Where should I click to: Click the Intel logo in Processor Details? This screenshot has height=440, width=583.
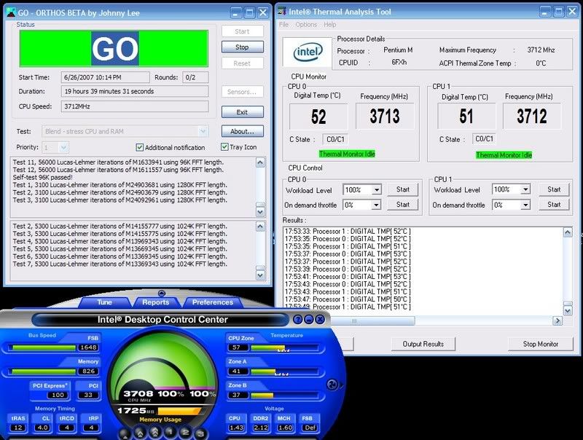[308, 52]
